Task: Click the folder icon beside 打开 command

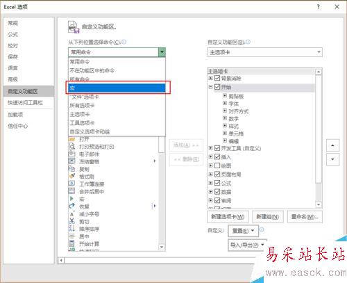Action: click(x=72, y=139)
